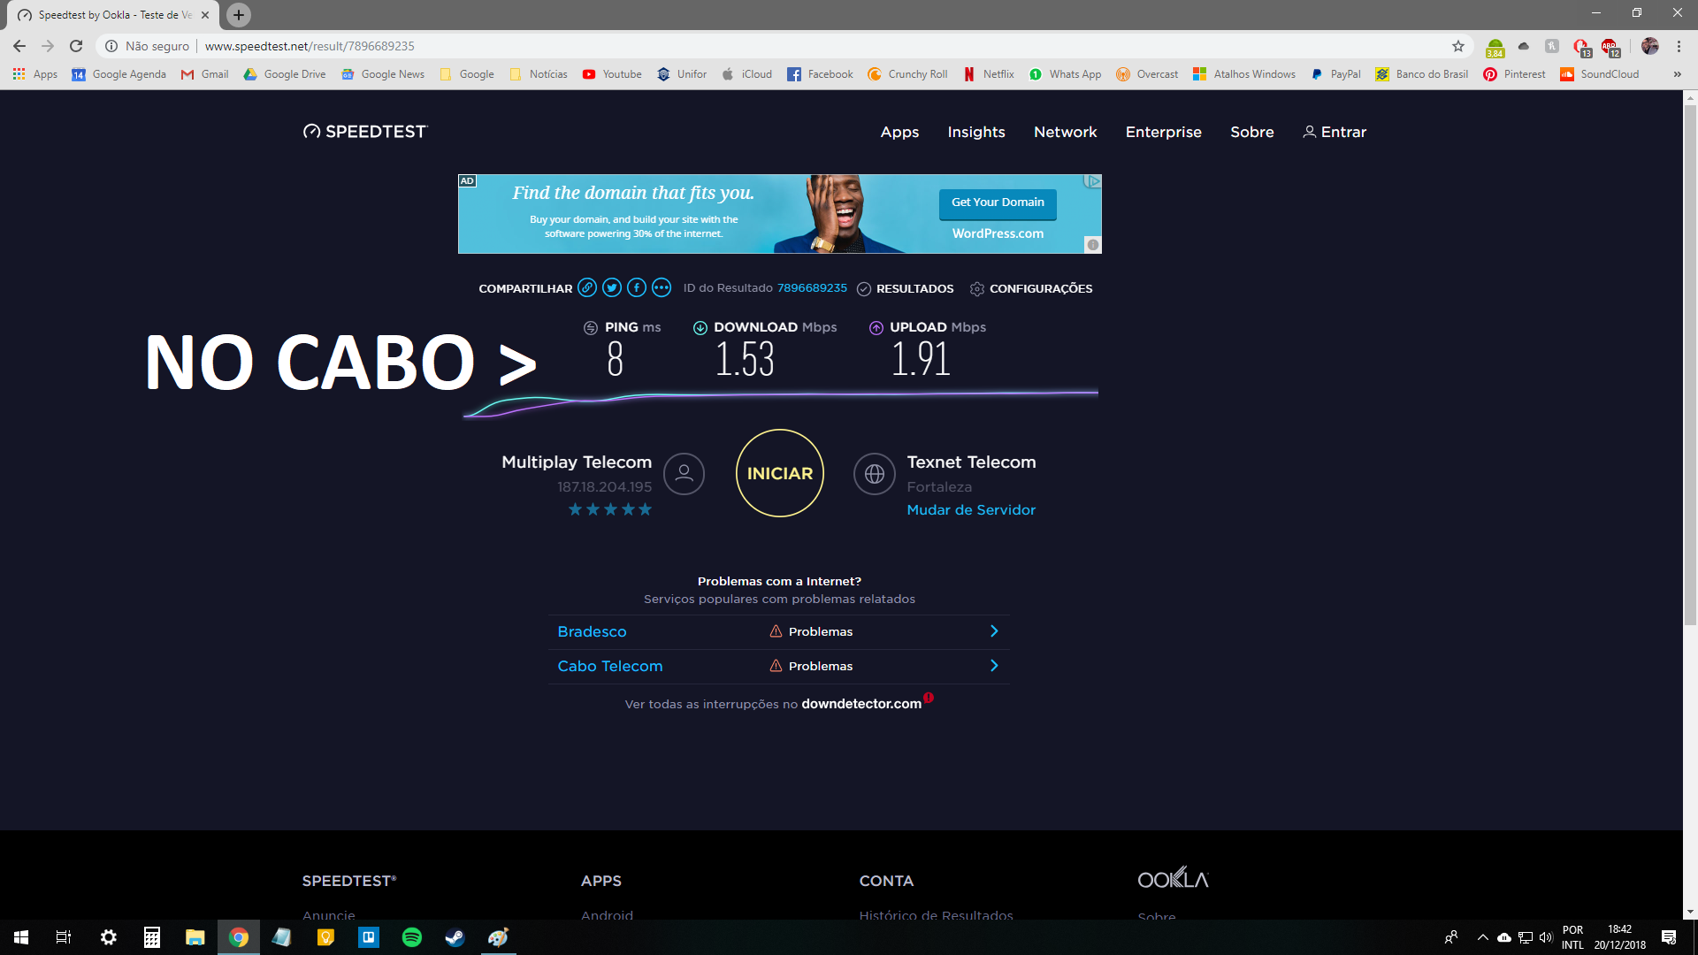Expand Bradesco row chevron

tap(994, 631)
